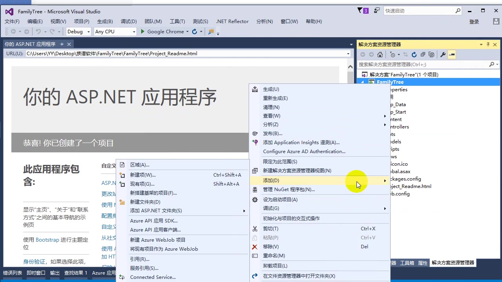Viewport: 502px width, 282px height.
Task: Click the Redo toolbar icon
Action: 52,32
